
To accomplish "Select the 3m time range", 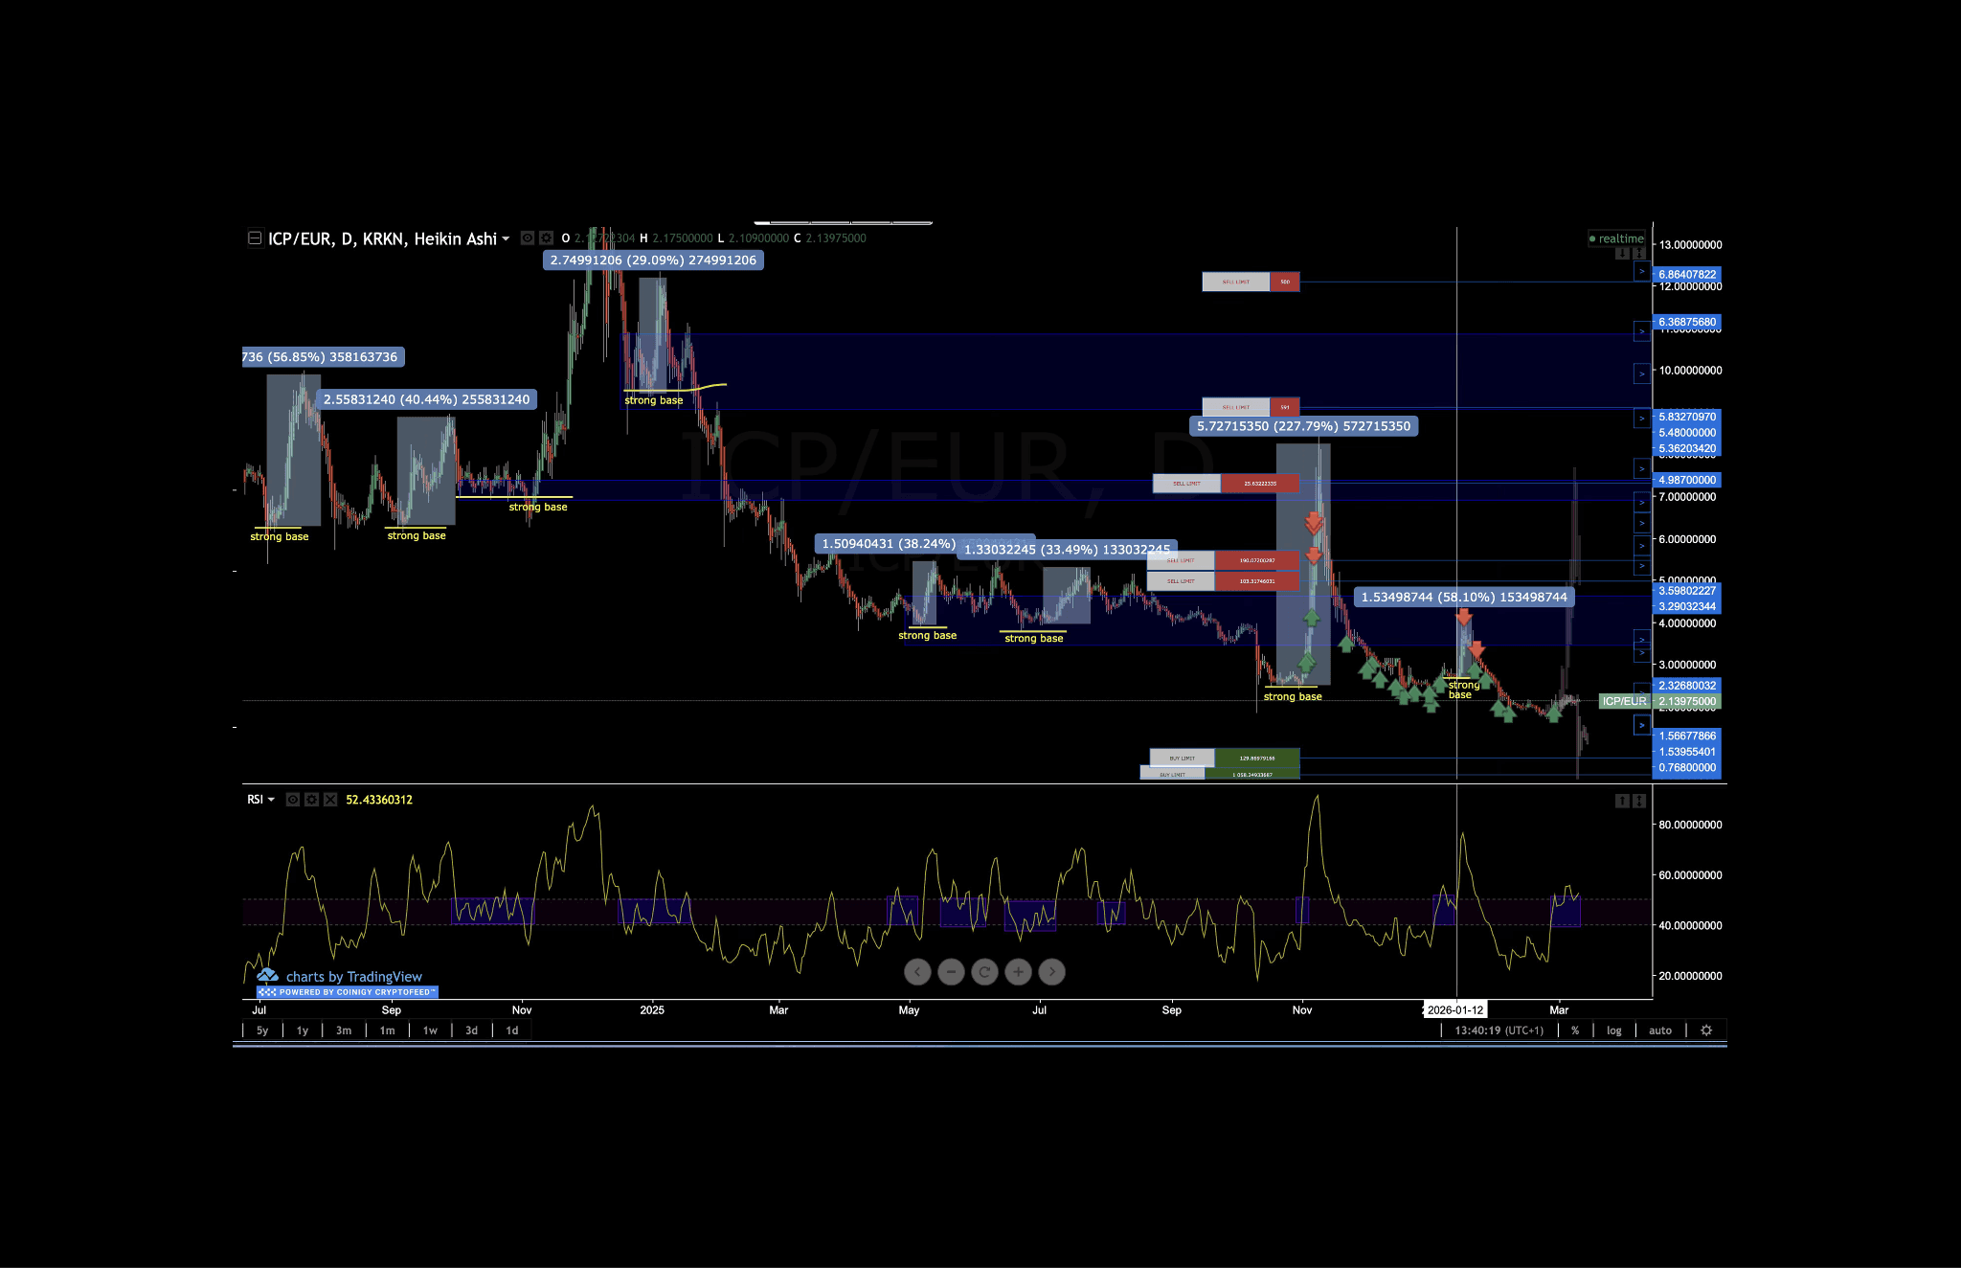I will pos(344,1030).
